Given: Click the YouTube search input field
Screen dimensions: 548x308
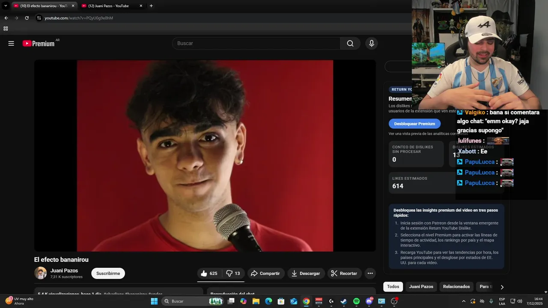Looking at the screenshot, I should click(x=256, y=43).
